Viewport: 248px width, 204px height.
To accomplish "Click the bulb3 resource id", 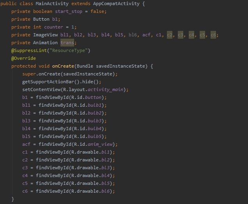I will coord(94,121).
